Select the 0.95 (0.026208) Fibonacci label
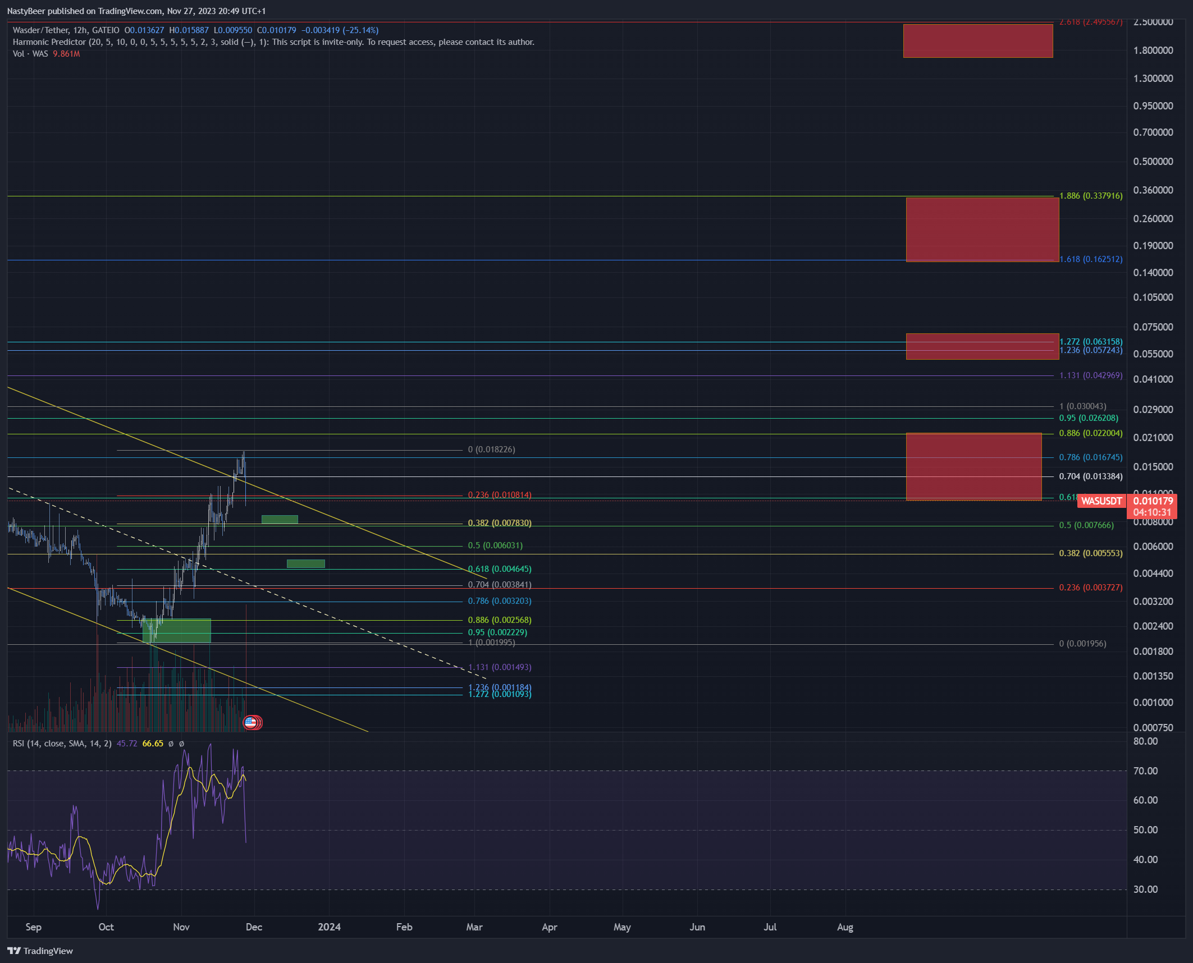Screen dimensions: 1193x963 [x=1089, y=418]
